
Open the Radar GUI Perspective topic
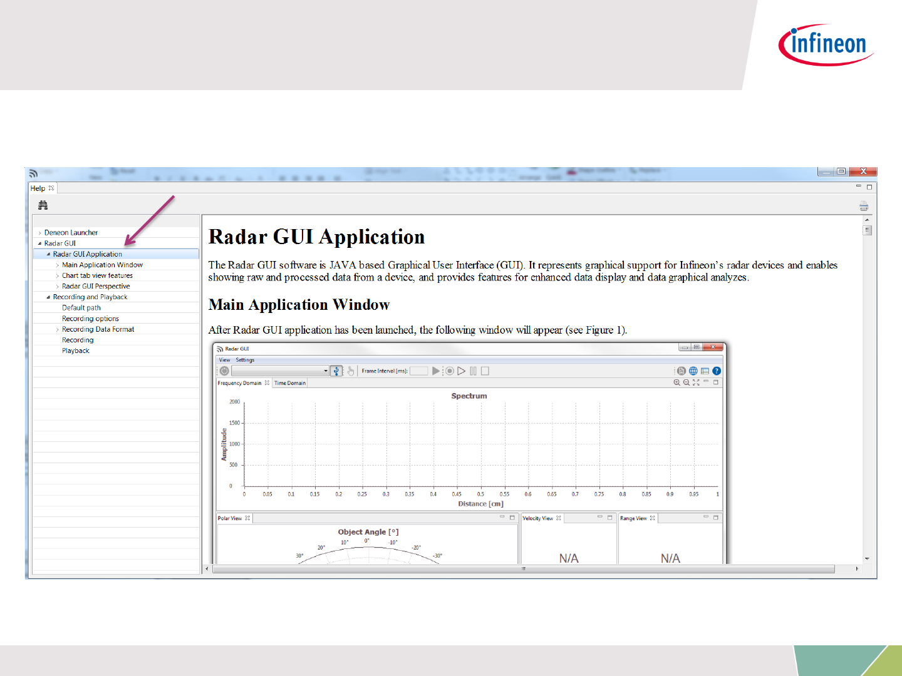coord(96,286)
